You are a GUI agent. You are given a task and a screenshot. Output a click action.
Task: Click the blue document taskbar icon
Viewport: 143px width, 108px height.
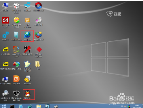coord(21,106)
